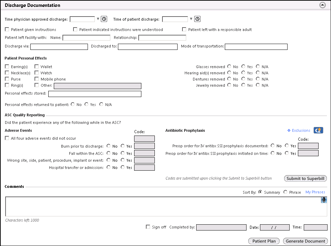Select No for Burn prior to discharge
The height and width of the screenshot is (246, 331).
pos(109,146)
